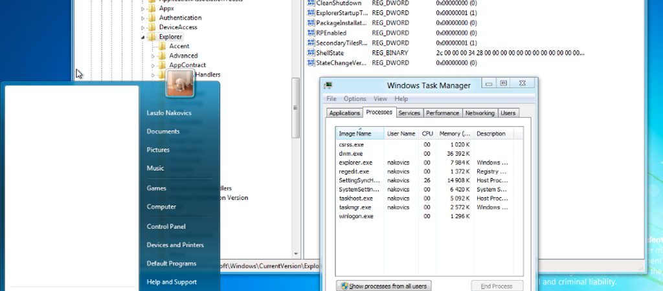The image size is (663, 291).
Task: Open Laszlo Nakovics user folder link
Action: click(169, 113)
